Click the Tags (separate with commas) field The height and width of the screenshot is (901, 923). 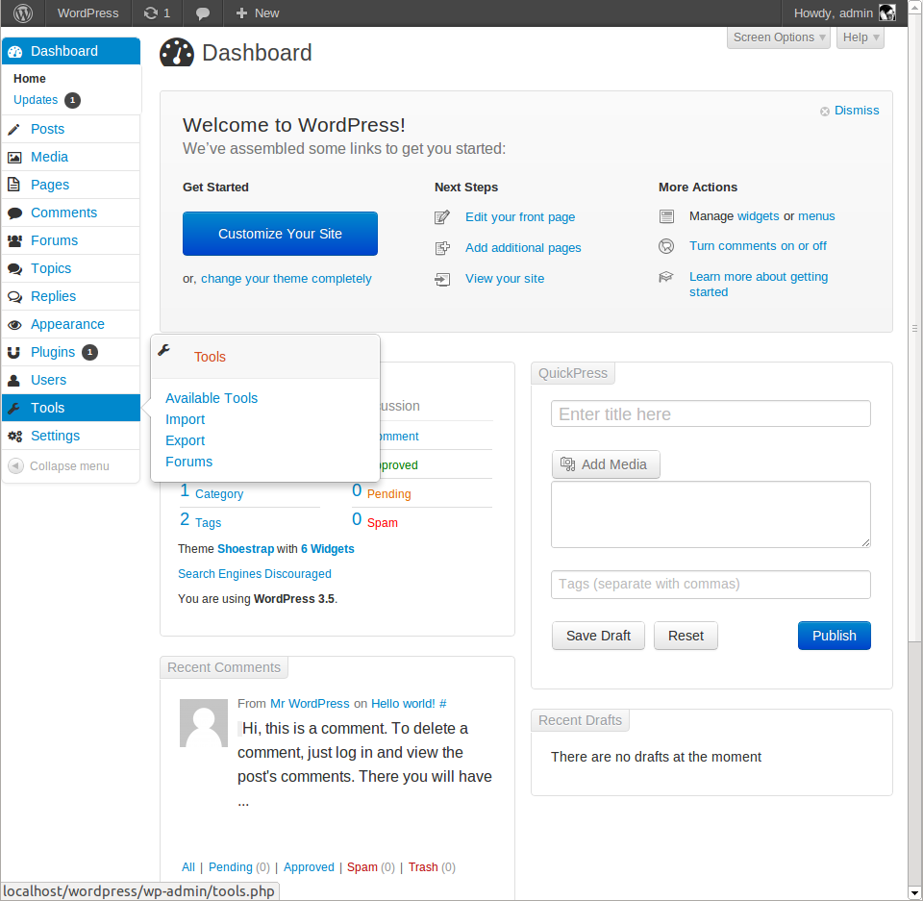tap(711, 585)
